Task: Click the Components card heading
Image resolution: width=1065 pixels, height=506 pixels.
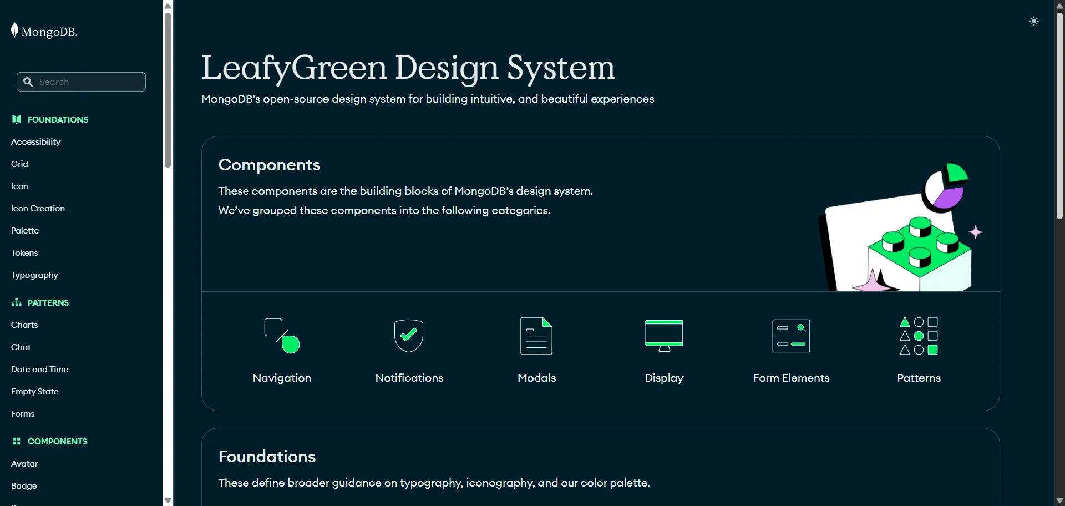Action: click(x=269, y=165)
